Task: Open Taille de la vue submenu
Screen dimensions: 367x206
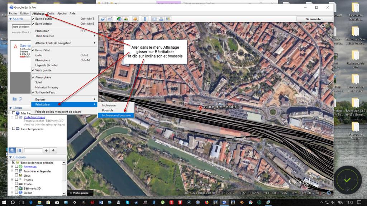Action: (x=65, y=36)
